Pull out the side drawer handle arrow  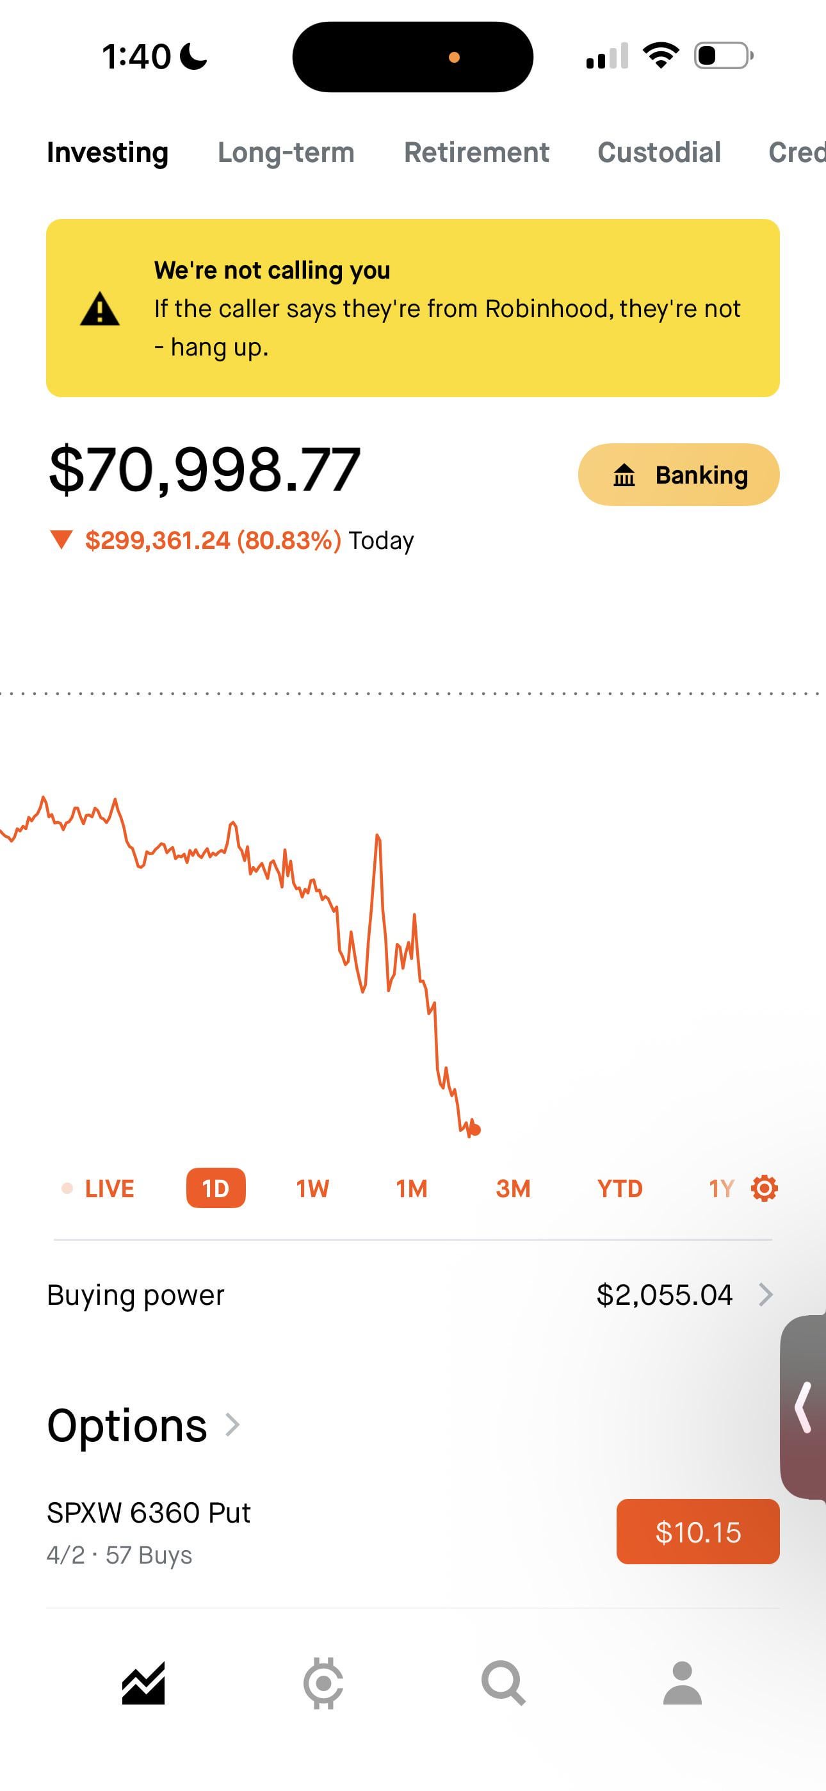[x=804, y=1407]
